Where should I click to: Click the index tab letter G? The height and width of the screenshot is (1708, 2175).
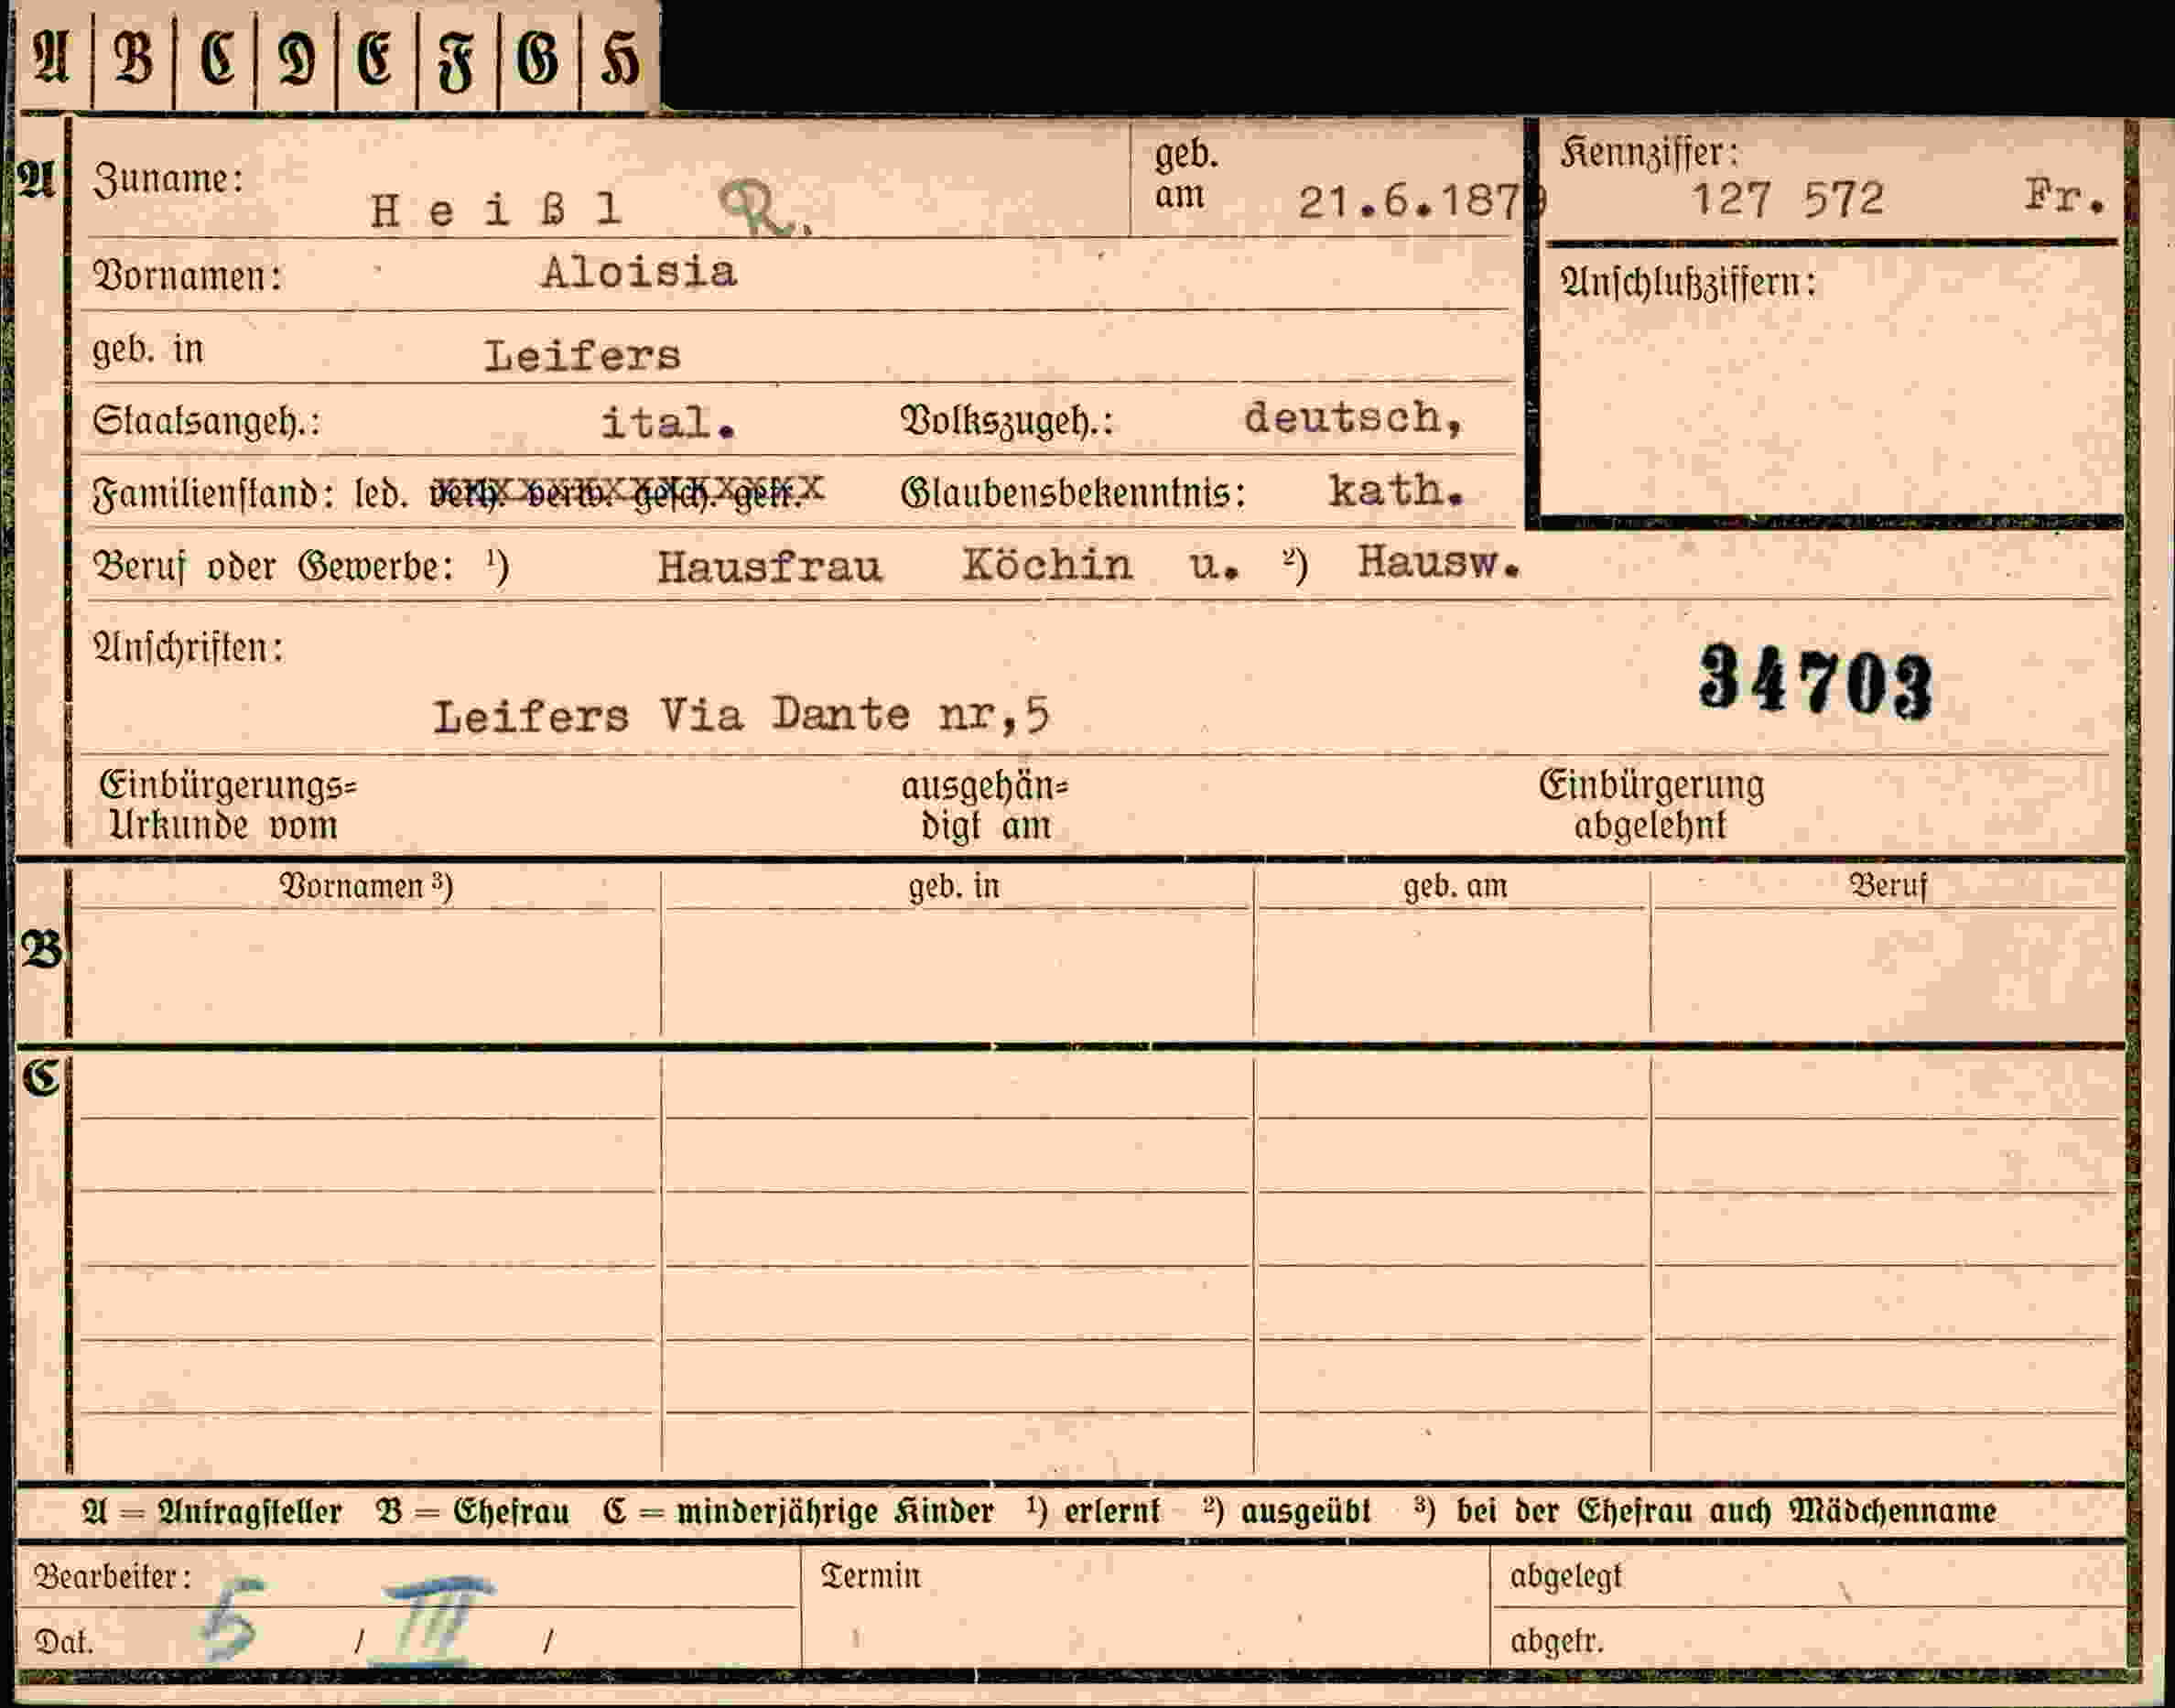538,58
